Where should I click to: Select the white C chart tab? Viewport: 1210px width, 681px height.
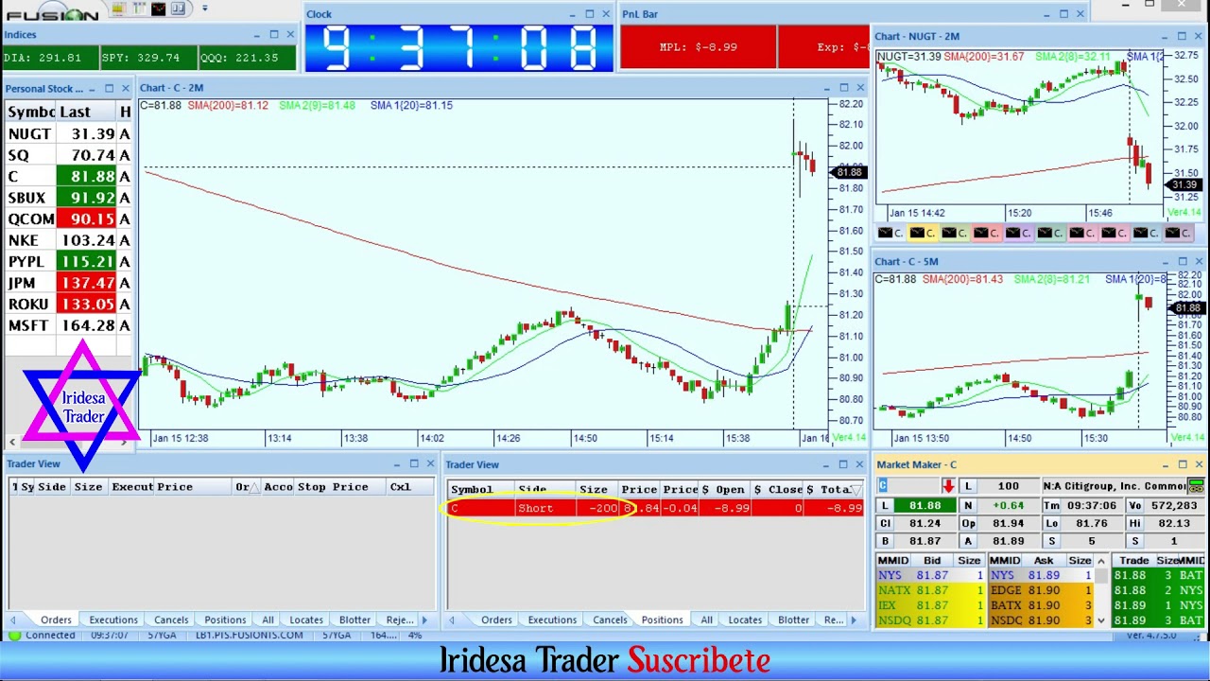tap(891, 233)
